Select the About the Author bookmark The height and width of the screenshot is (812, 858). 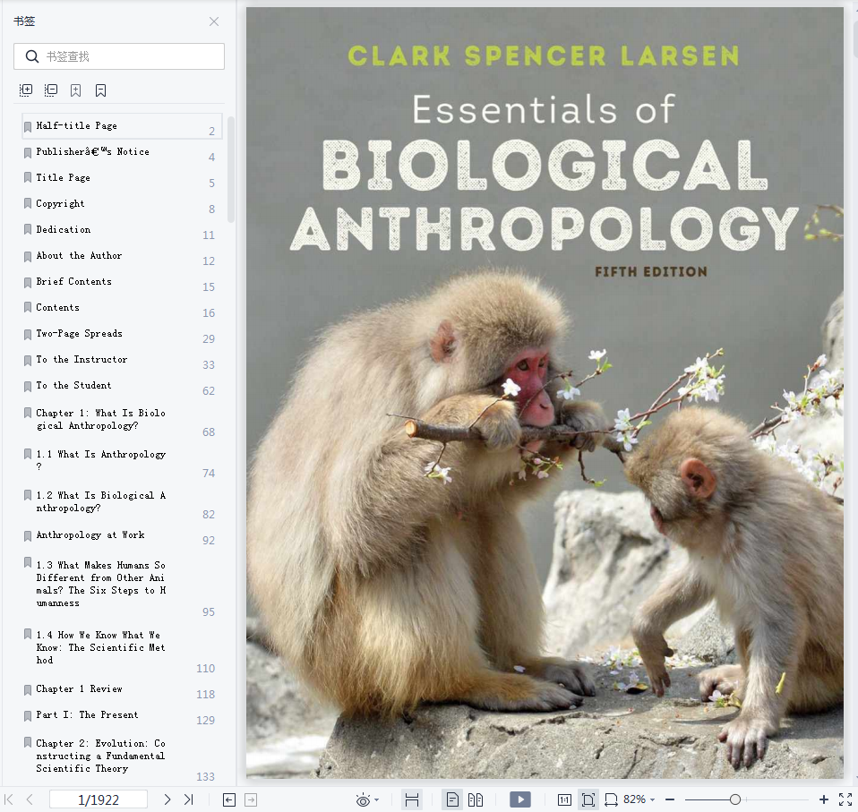point(122,256)
